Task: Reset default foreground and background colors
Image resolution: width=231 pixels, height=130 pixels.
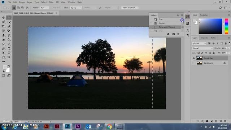Action: [4, 71]
